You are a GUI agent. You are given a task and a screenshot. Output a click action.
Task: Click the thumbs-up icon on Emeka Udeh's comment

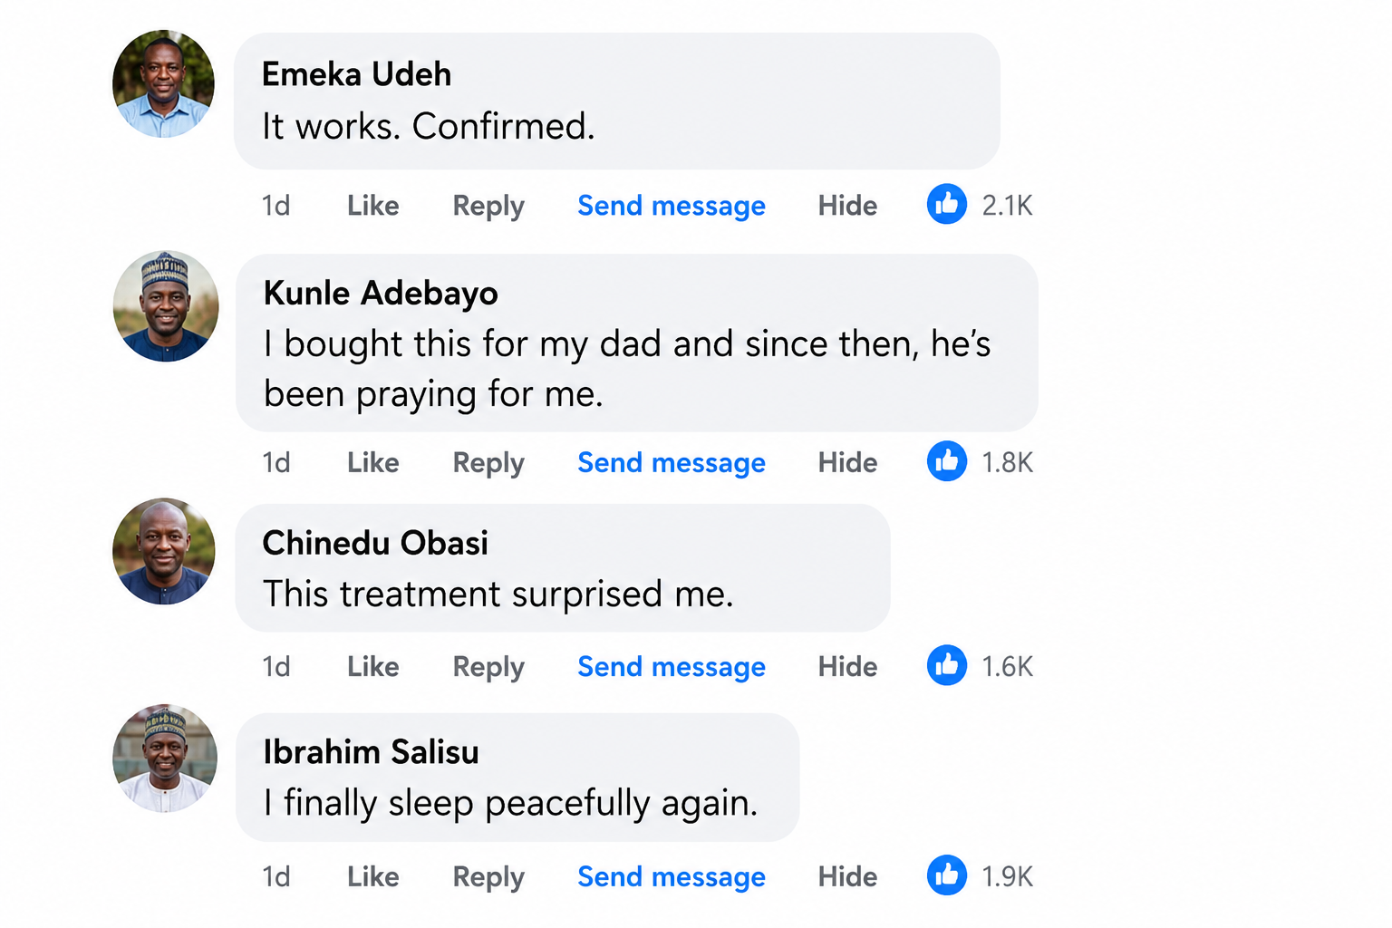coord(946,204)
